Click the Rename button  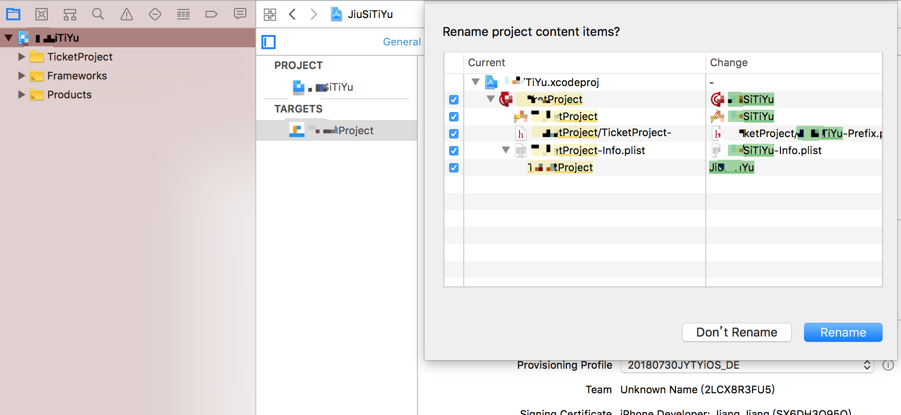pos(843,332)
